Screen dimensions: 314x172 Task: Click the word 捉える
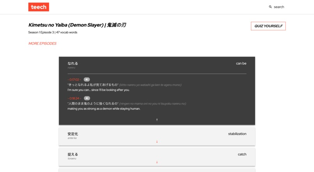click(73, 154)
